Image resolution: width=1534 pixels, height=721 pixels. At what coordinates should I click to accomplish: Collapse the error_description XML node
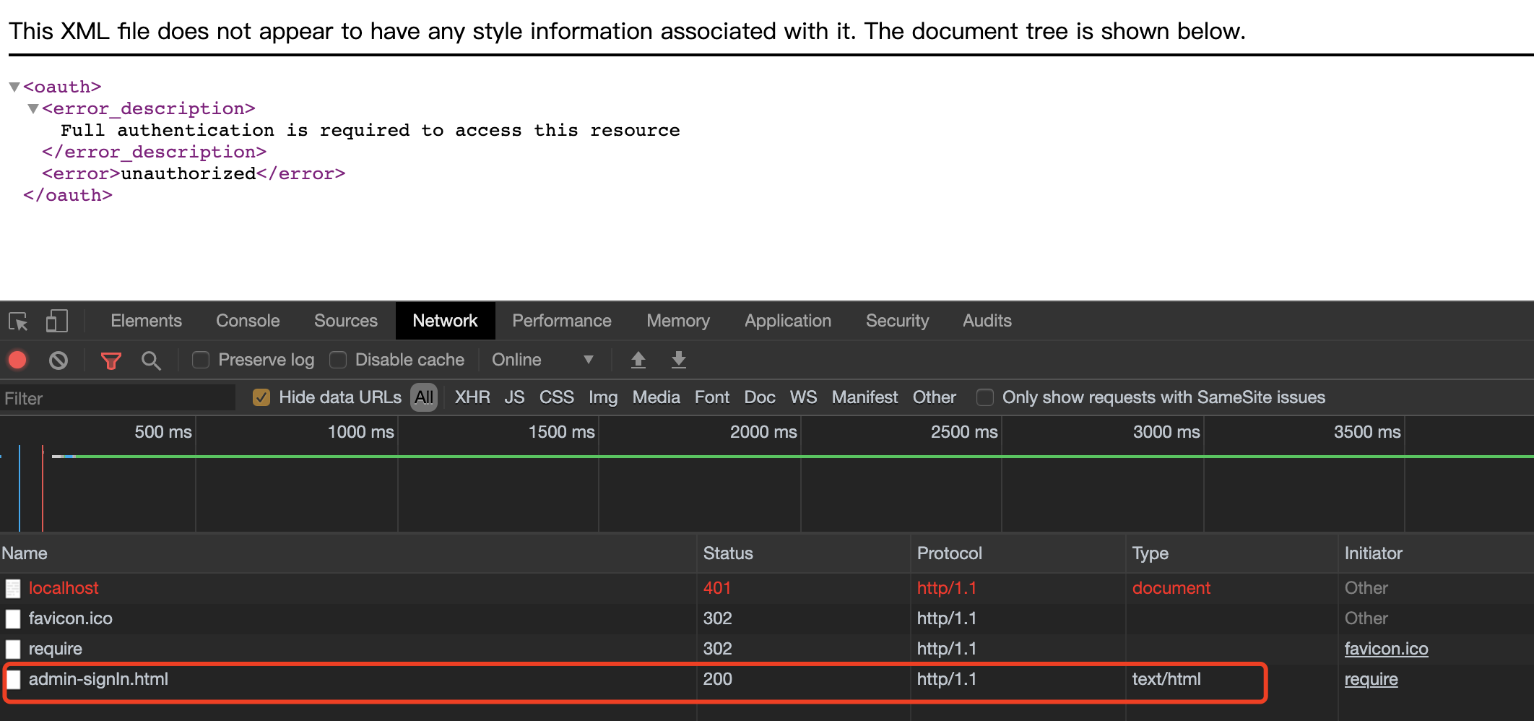pos(32,108)
